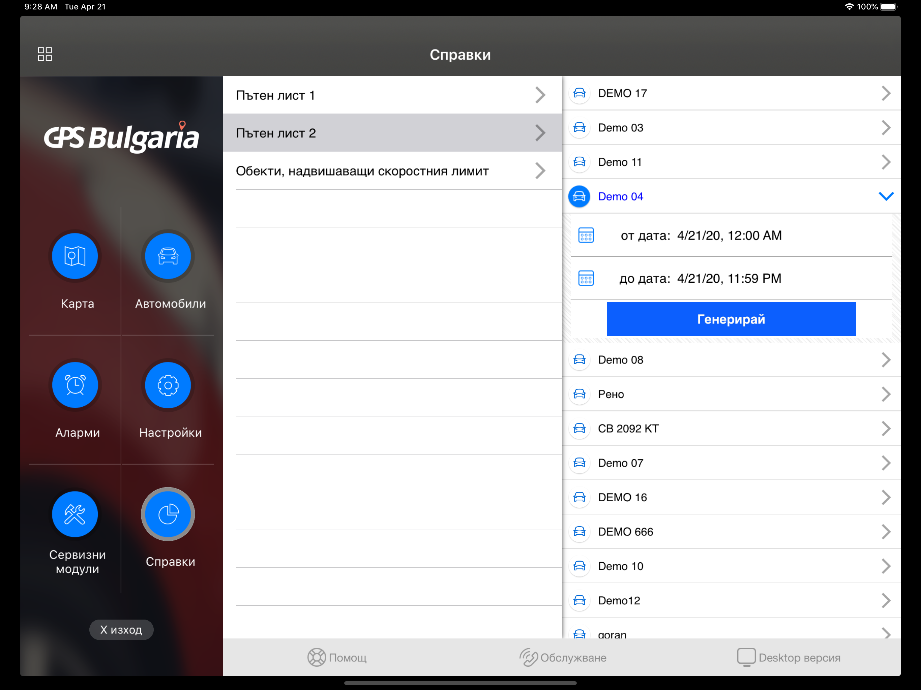Open the Настройки gear icon
The image size is (921, 690).
(x=168, y=385)
